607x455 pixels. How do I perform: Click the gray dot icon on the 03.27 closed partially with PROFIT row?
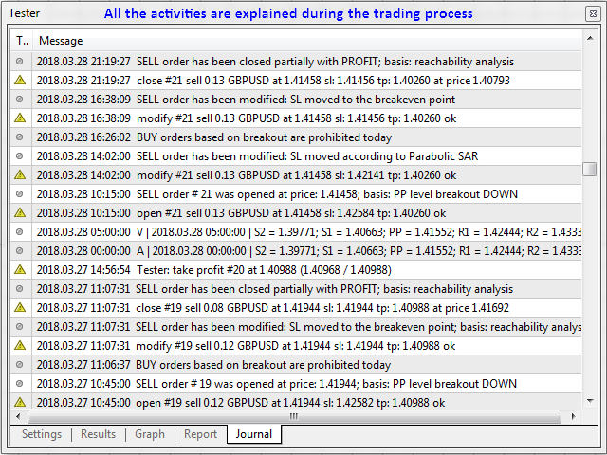(x=19, y=288)
